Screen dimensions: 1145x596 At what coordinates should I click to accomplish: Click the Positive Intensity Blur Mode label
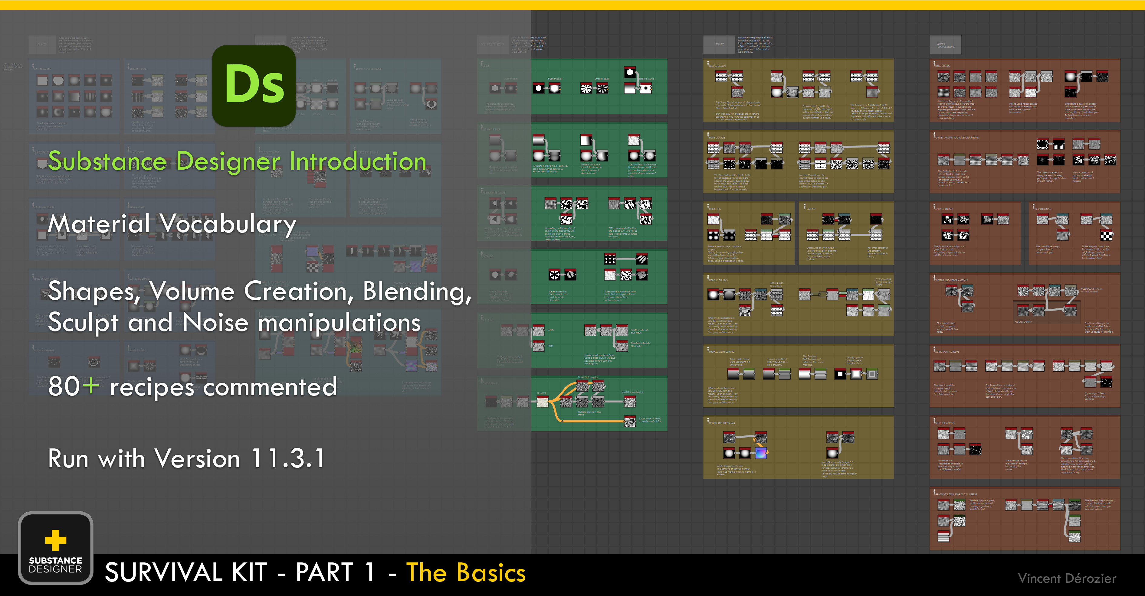[x=640, y=331]
